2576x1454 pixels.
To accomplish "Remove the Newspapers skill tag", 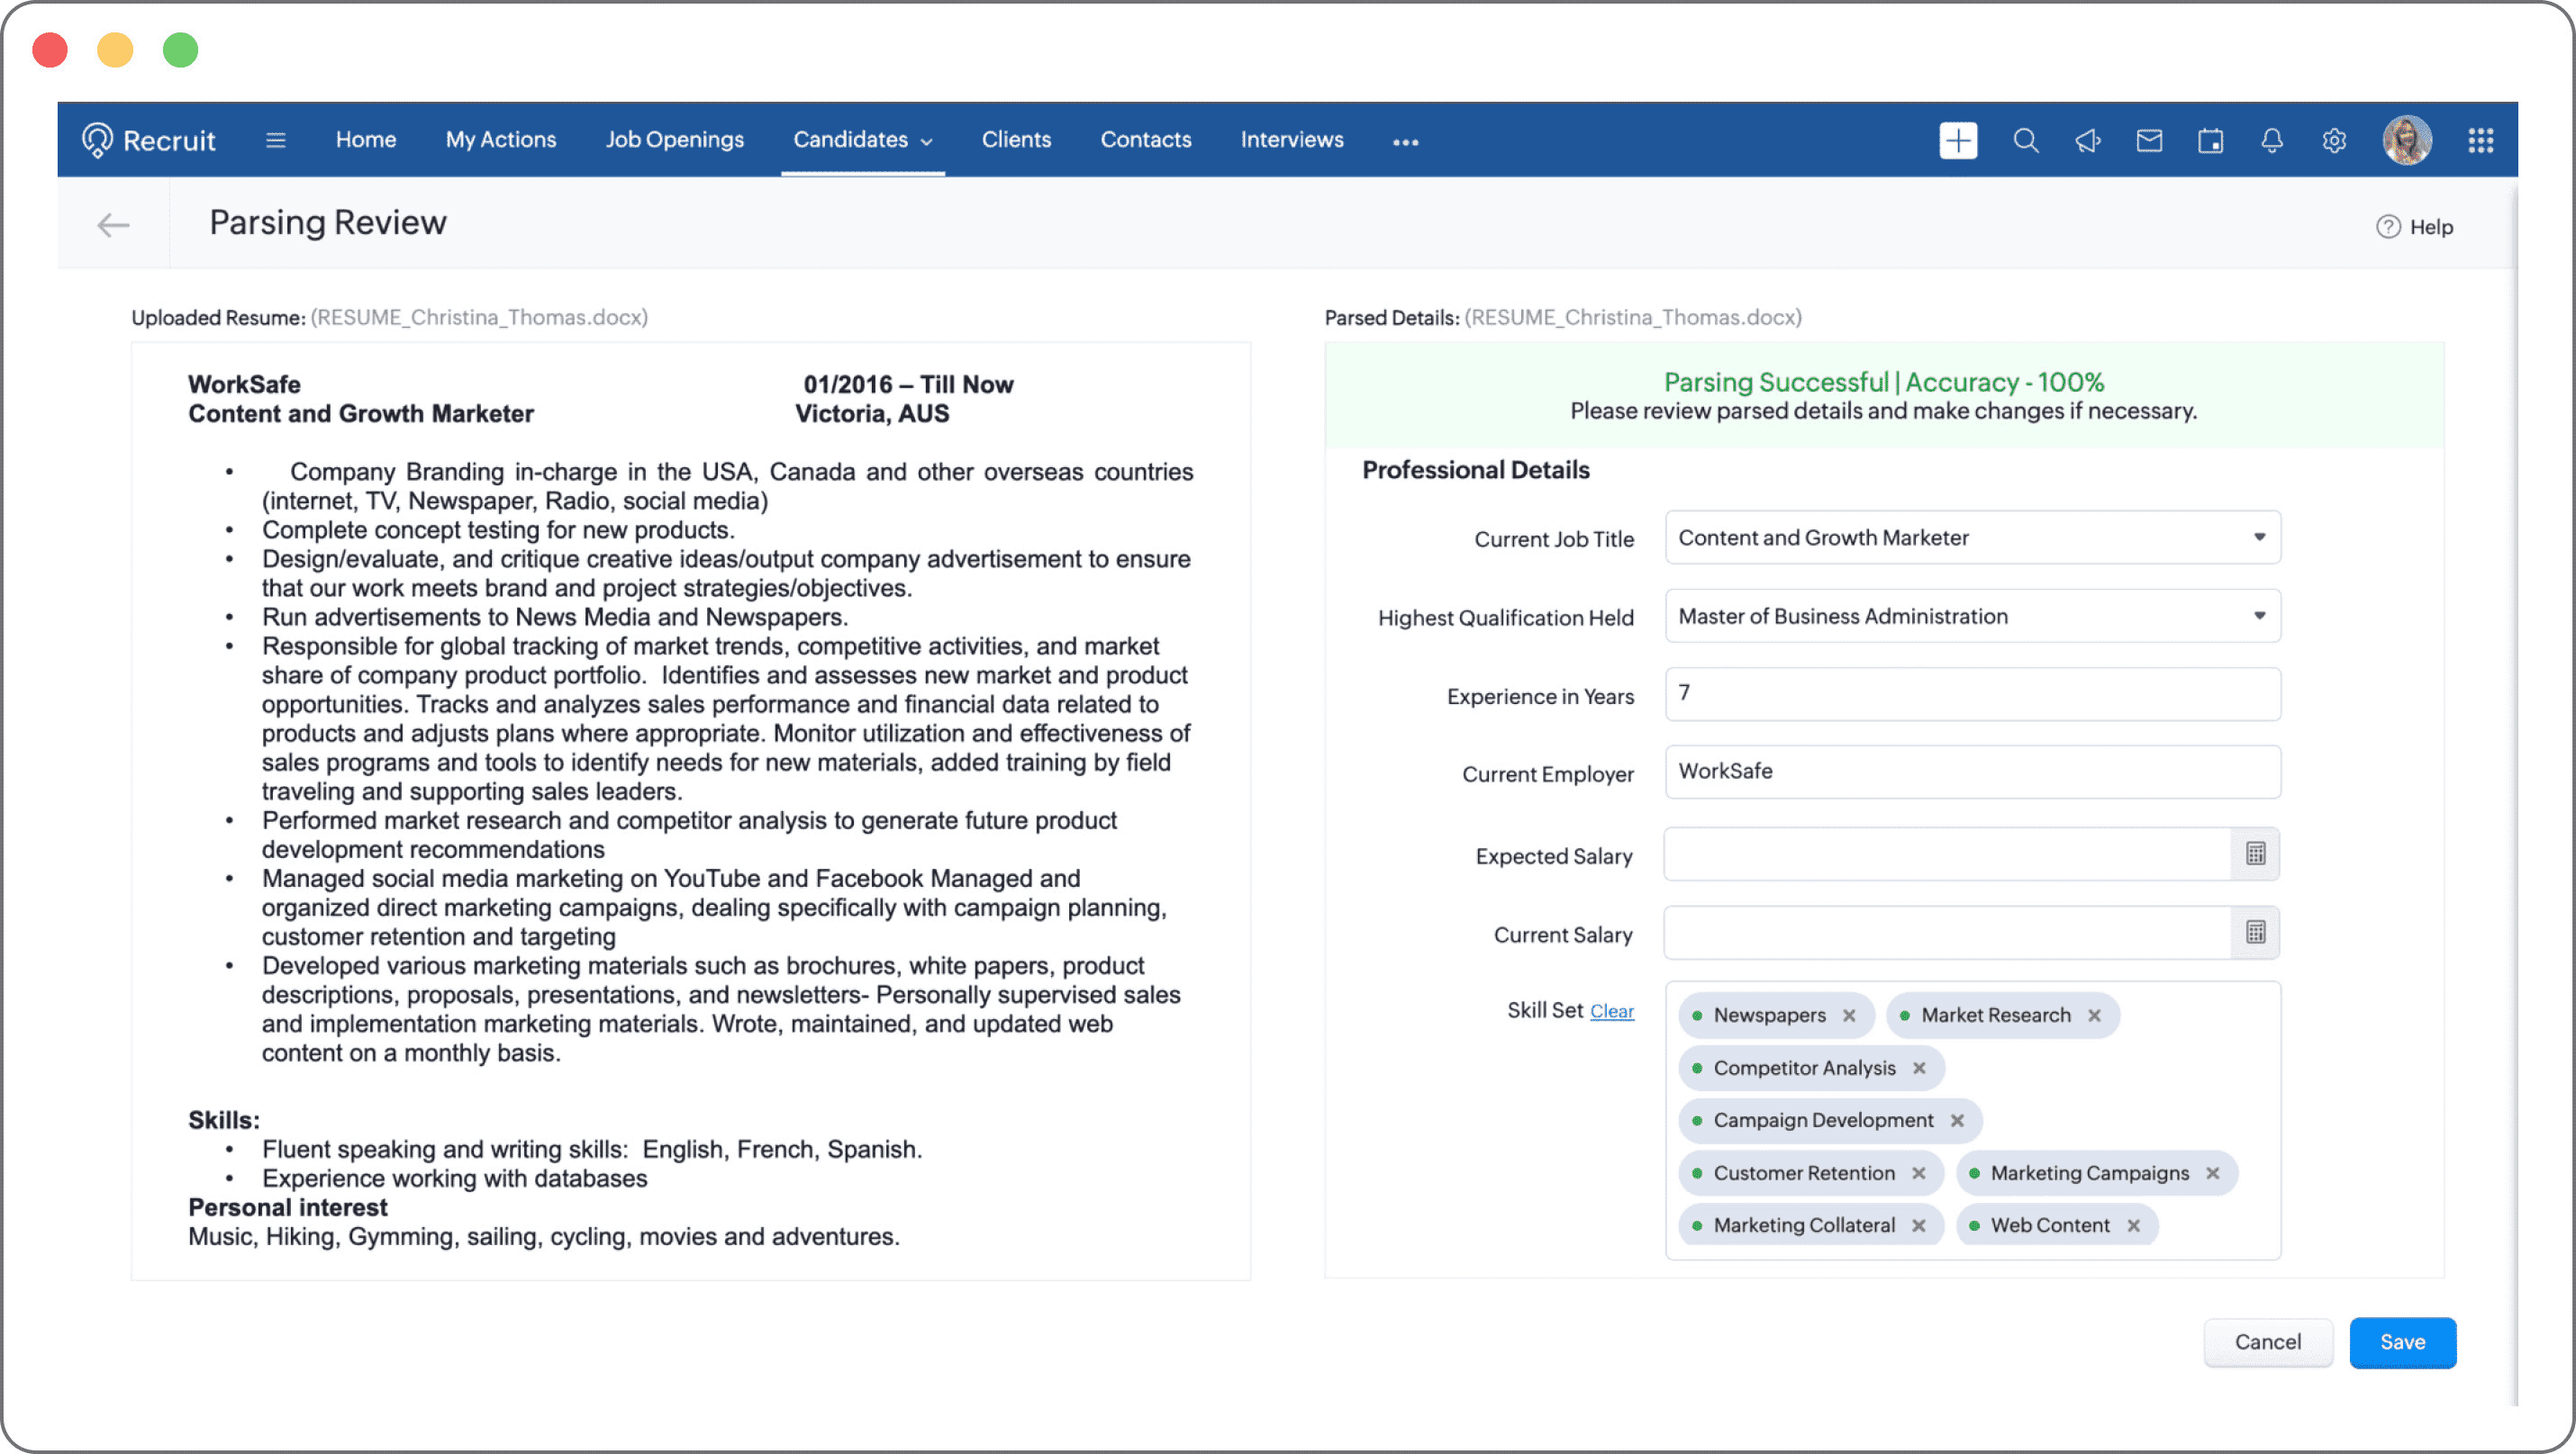I will pyautogui.click(x=1850, y=1016).
